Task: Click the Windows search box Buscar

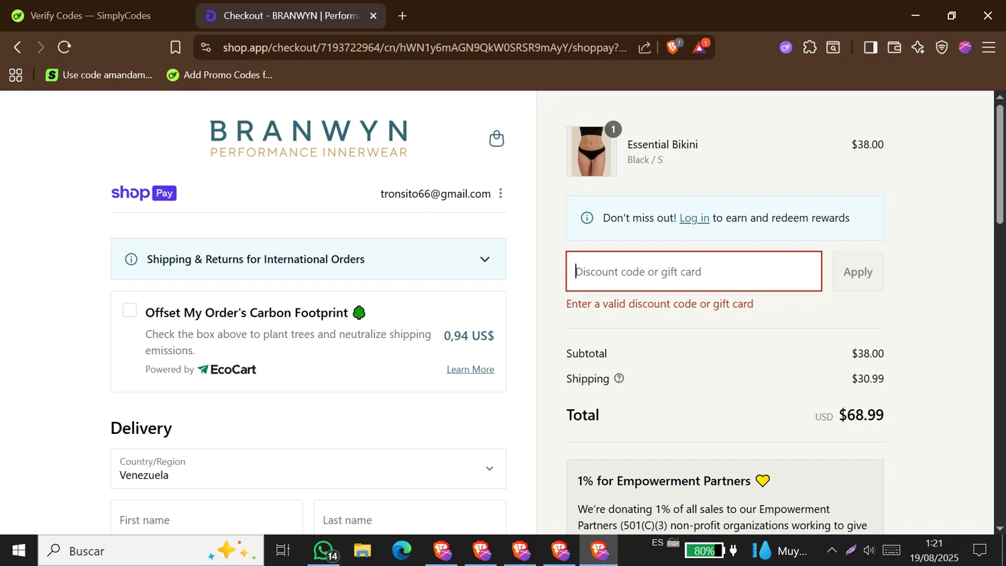Action: [x=151, y=551]
